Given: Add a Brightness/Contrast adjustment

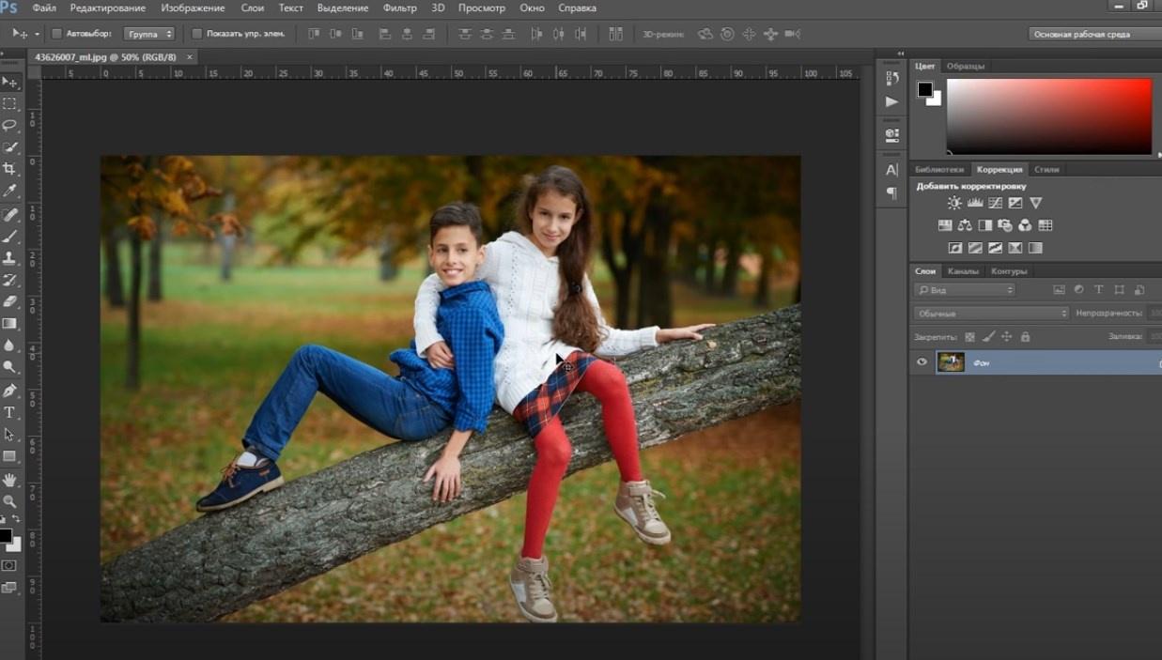Looking at the screenshot, I should click(x=954, y=203).
